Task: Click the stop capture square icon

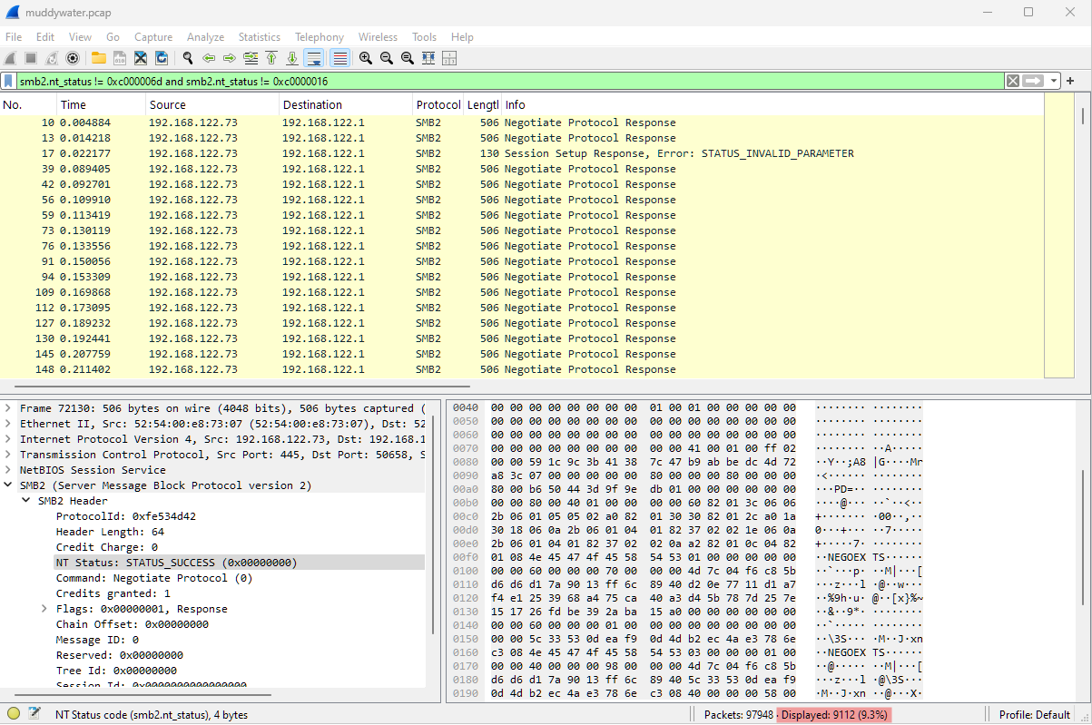Action: tap(30, 58)
